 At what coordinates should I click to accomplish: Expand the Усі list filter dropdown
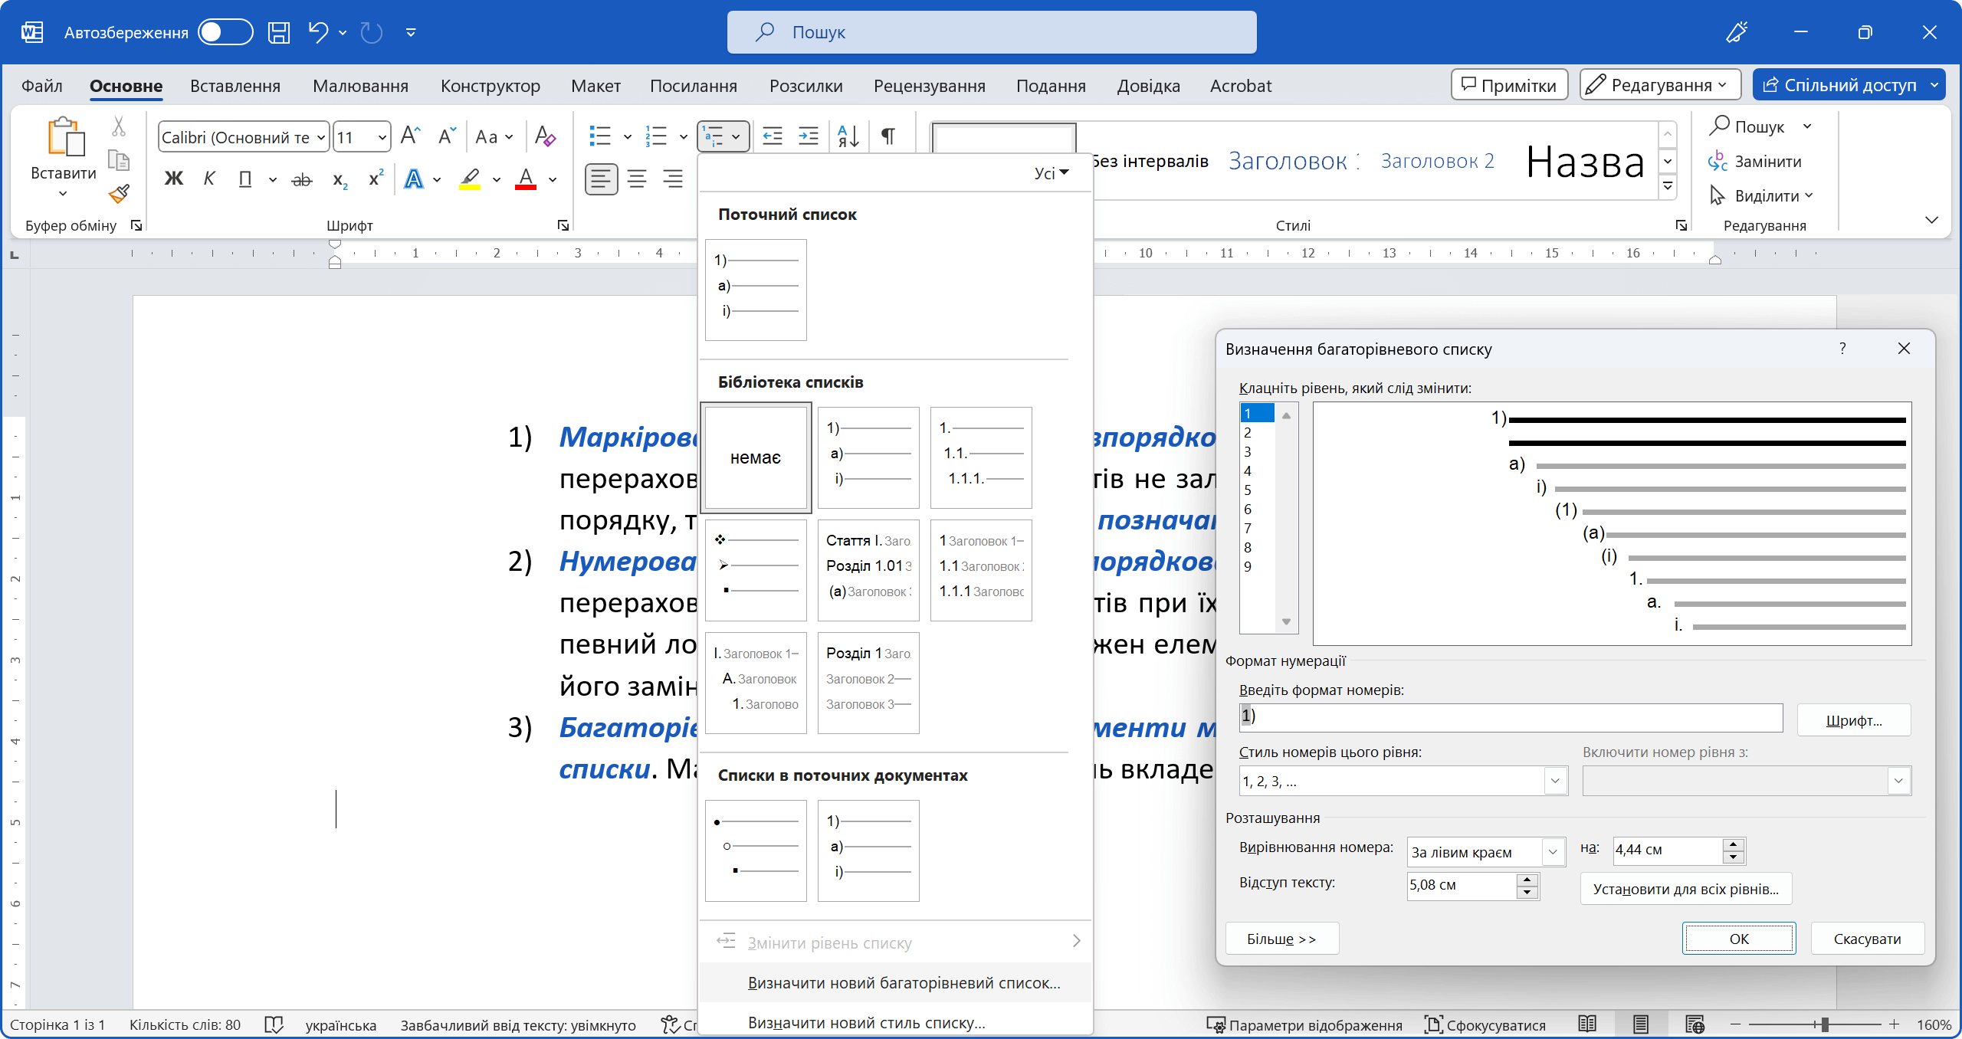point(1052,173)
